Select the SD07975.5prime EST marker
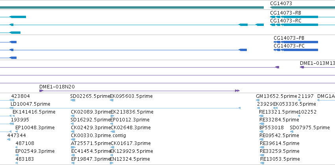Viewport: 335px width, 165px height. point(292,132)
